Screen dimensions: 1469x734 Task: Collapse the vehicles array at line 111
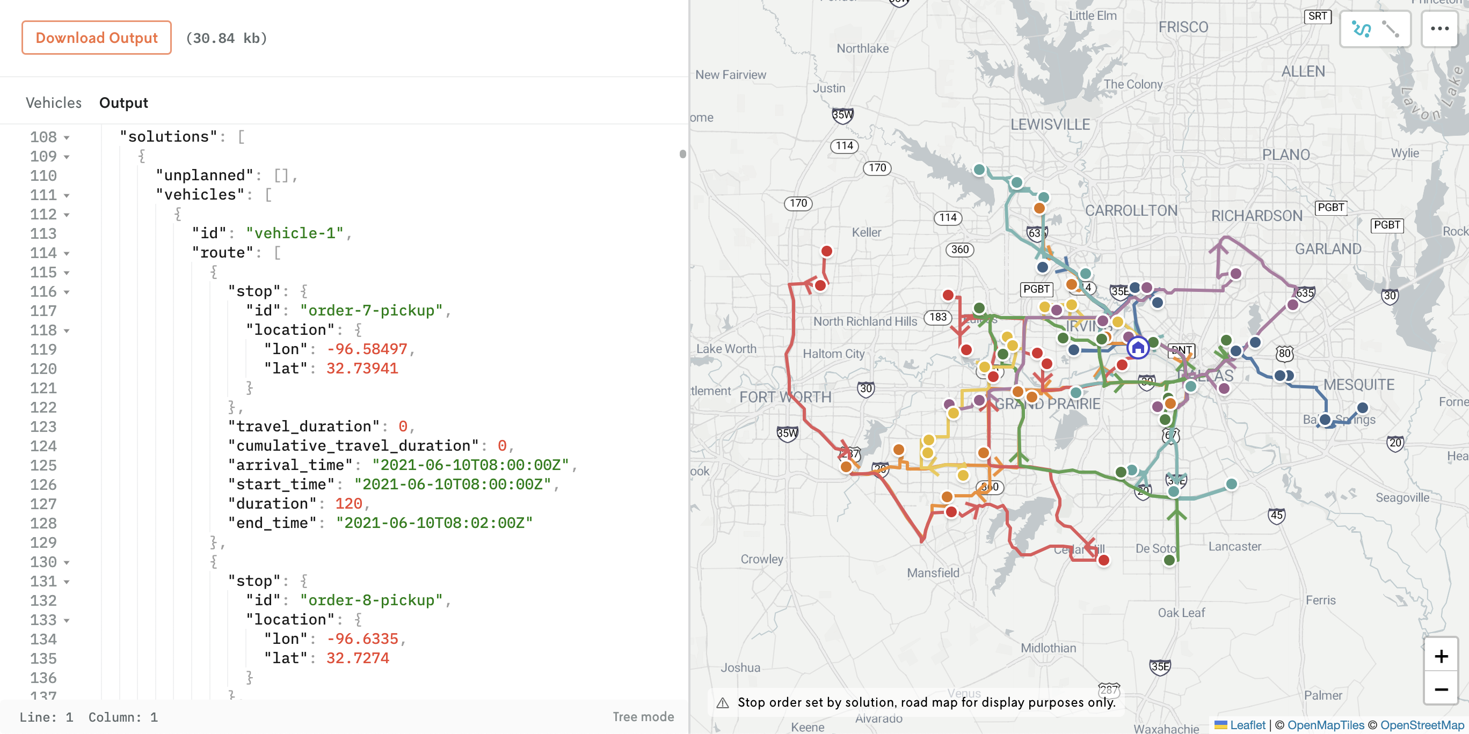tap(67, 195)
